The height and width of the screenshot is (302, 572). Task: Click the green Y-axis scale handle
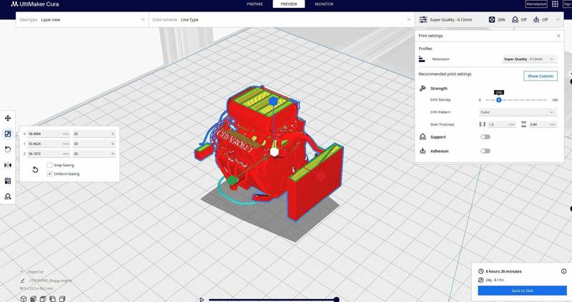pos(232,180)
